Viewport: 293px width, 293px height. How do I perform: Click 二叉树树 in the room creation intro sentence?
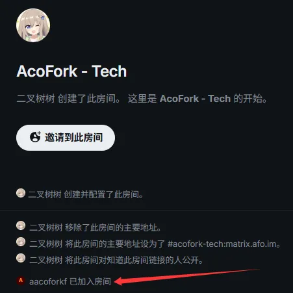(x=36, y=99)
